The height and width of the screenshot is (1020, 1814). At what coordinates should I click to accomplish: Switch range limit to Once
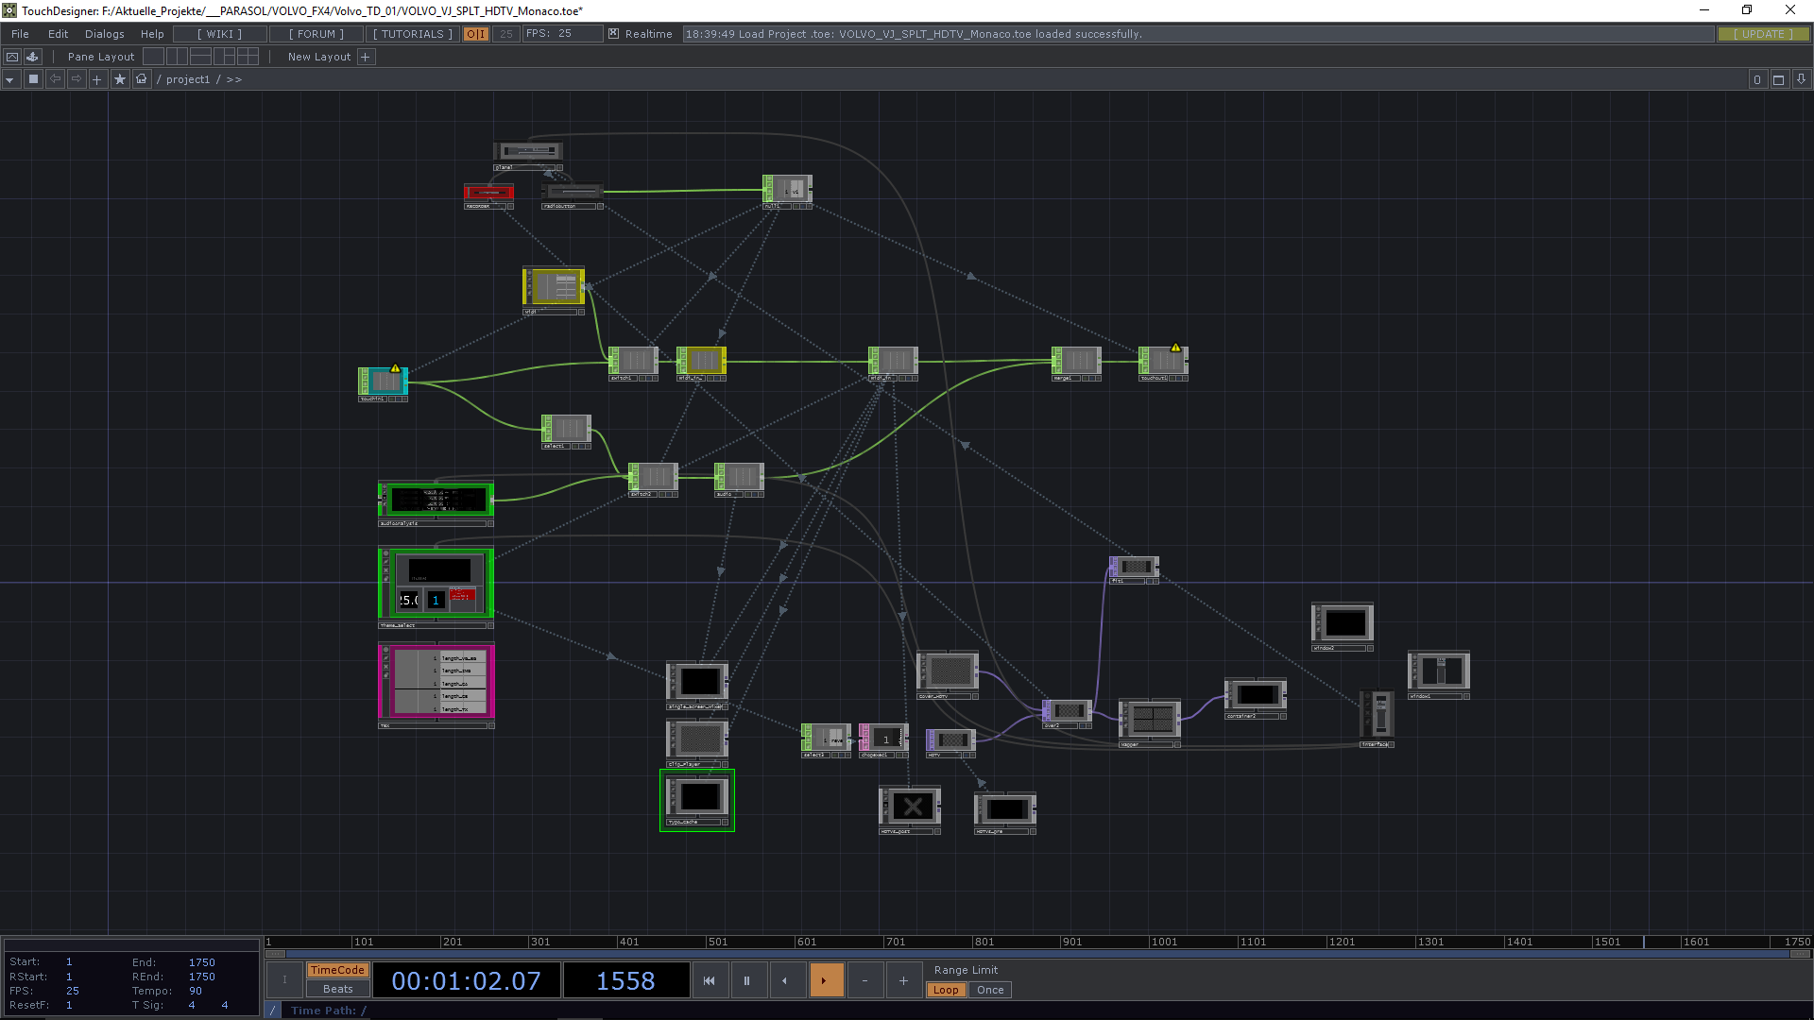click(990, 990)
